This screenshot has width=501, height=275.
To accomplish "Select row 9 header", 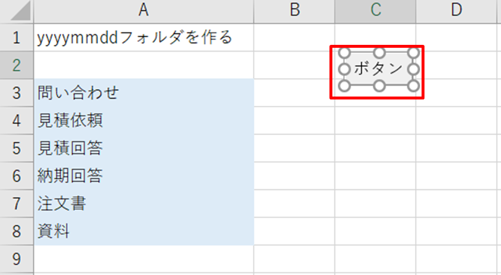I will [x=17, y=259].
